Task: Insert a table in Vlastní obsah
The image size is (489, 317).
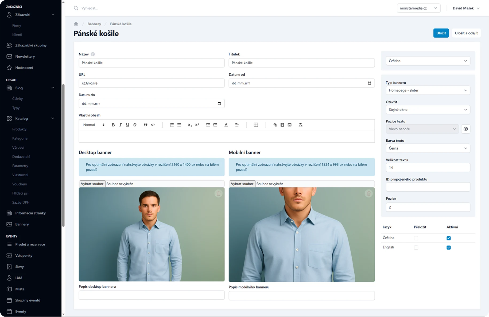Action: click(256, 125)
